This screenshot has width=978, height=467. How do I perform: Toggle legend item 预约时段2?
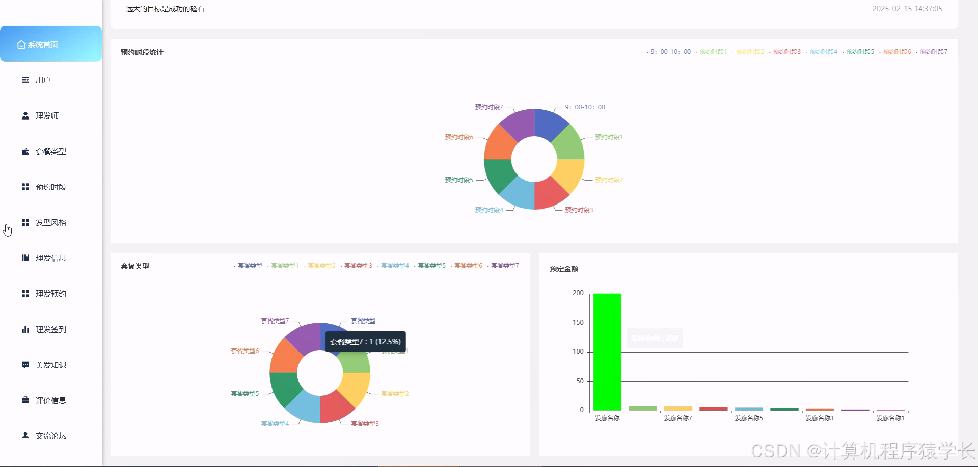click(x=748, y=52)
